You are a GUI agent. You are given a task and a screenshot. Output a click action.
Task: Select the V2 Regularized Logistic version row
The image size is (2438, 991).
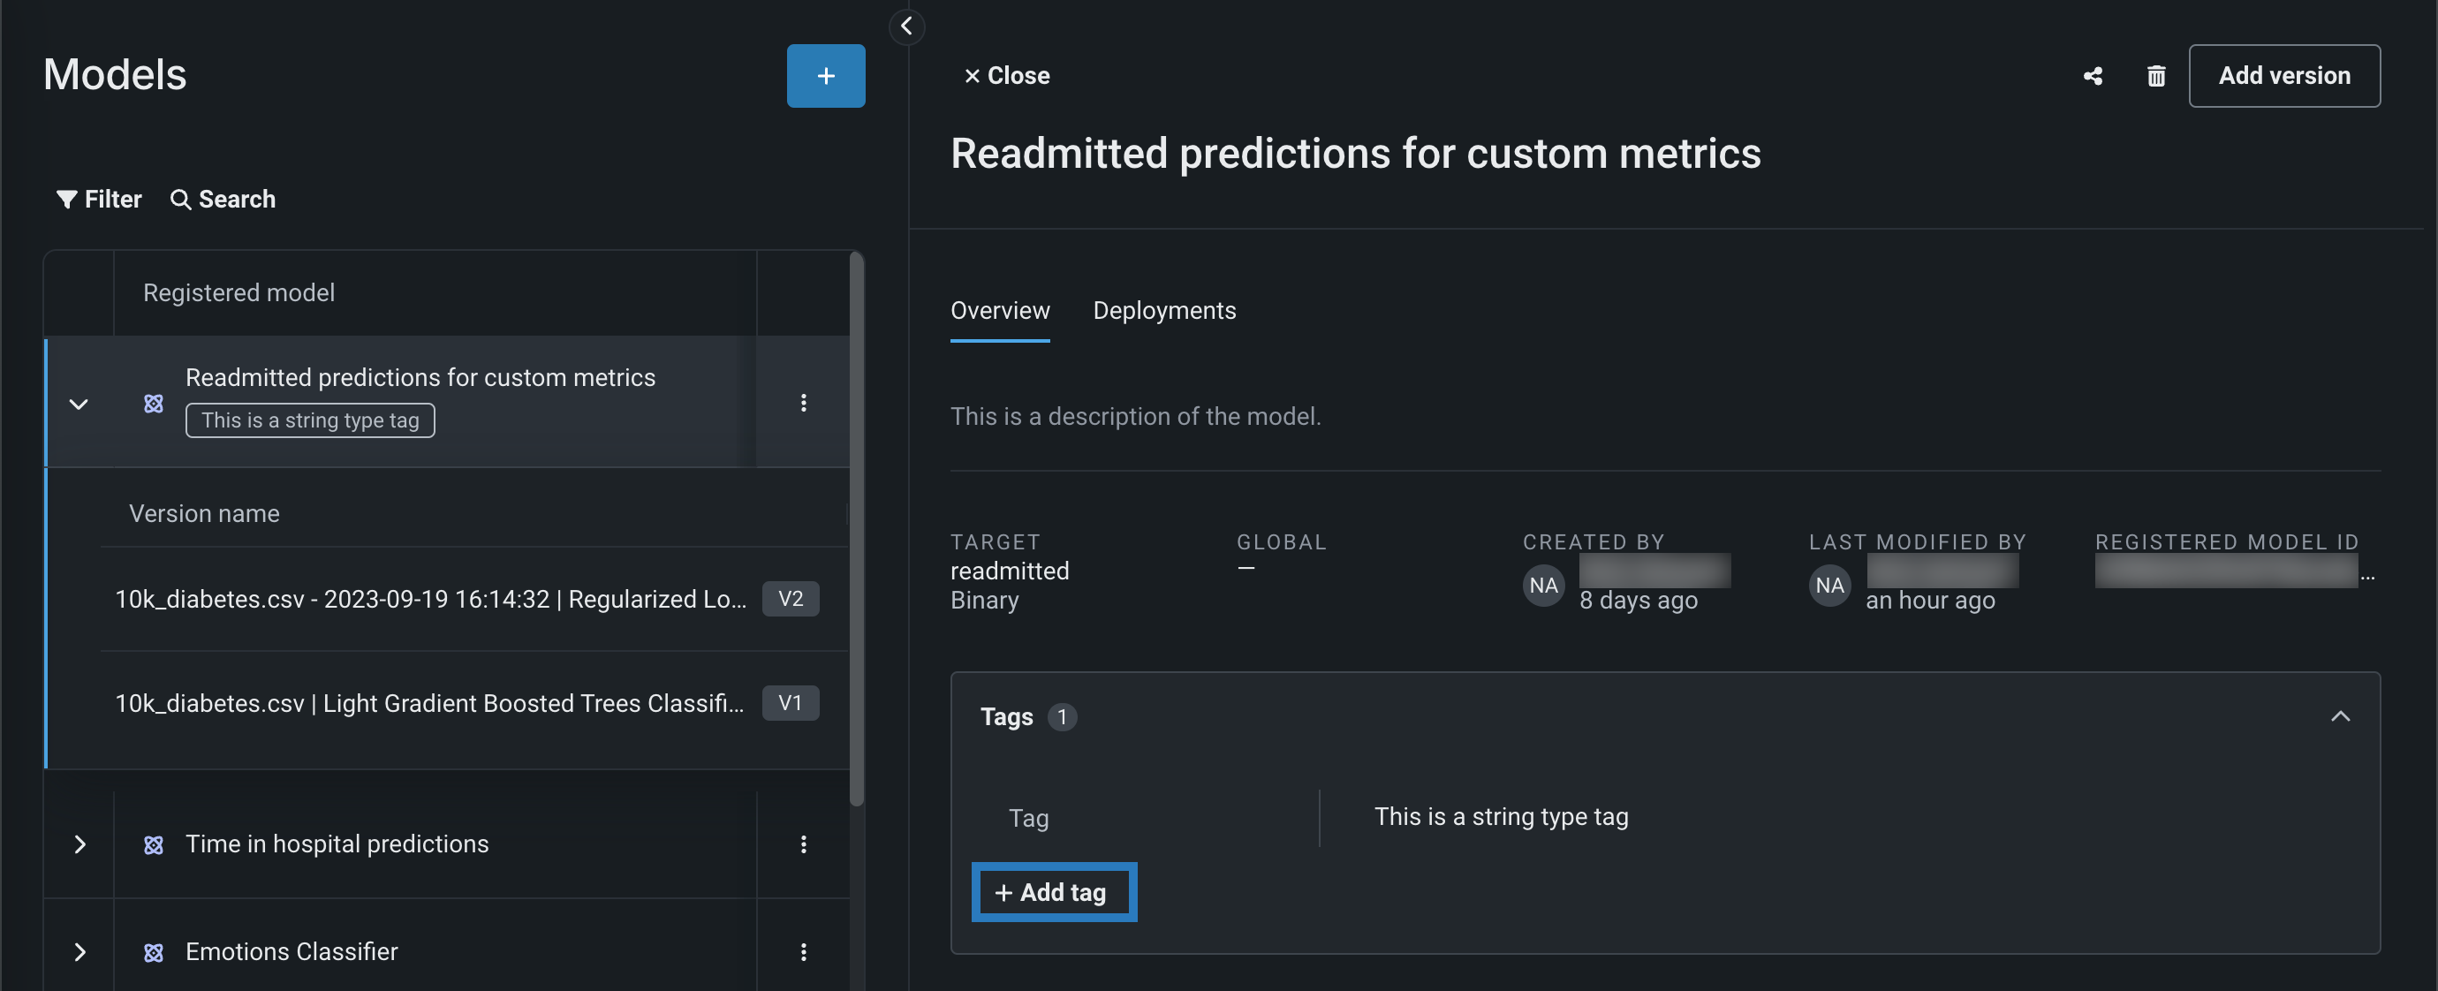coord(431,599)
